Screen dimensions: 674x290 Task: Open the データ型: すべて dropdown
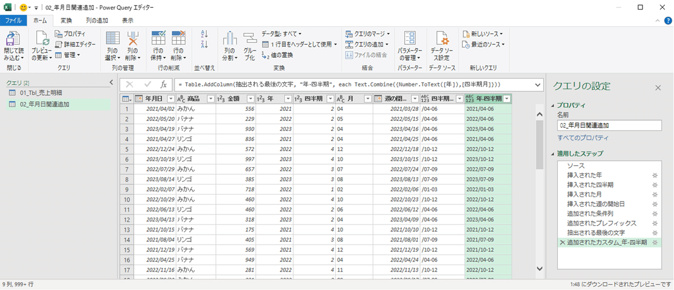tap(281, 34)
